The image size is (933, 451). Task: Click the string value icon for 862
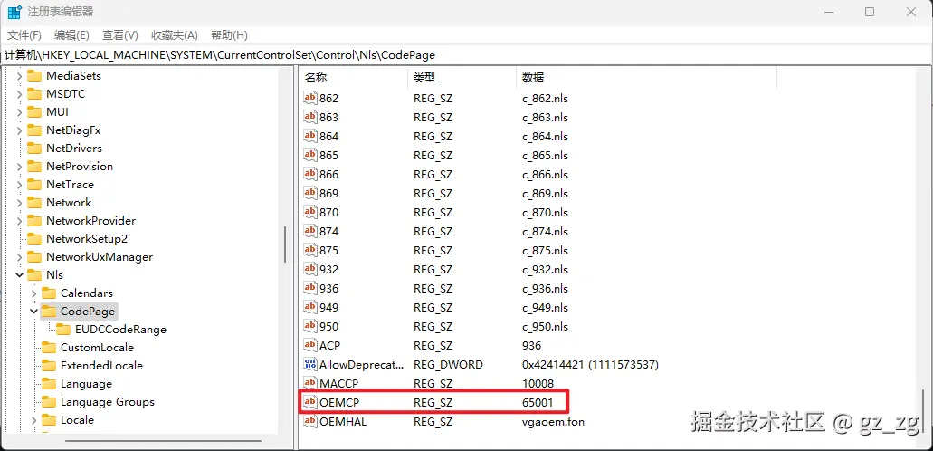coord(310,99)
